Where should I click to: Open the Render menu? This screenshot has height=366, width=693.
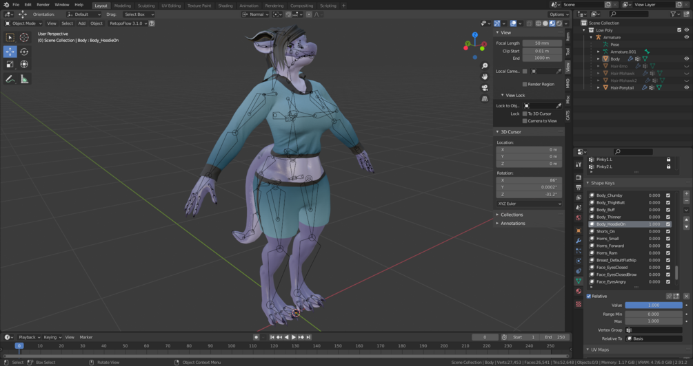[43, 4]
